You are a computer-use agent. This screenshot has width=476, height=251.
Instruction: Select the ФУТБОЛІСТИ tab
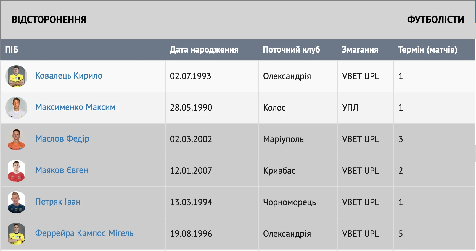tap(435, 20)
